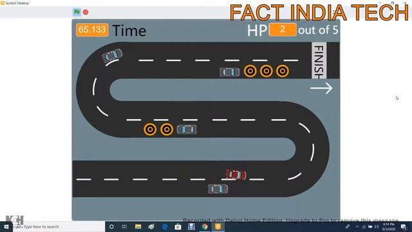Open Microsoft Edge from the taskbar
This screenshot has width=412, height=232.
pyautogui.click(x=165, y=227)
